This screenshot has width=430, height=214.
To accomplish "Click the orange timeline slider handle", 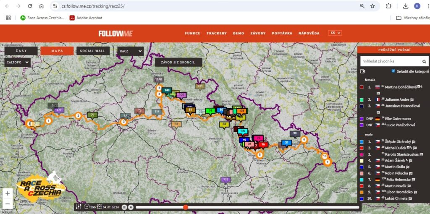I will coord(185,207).
